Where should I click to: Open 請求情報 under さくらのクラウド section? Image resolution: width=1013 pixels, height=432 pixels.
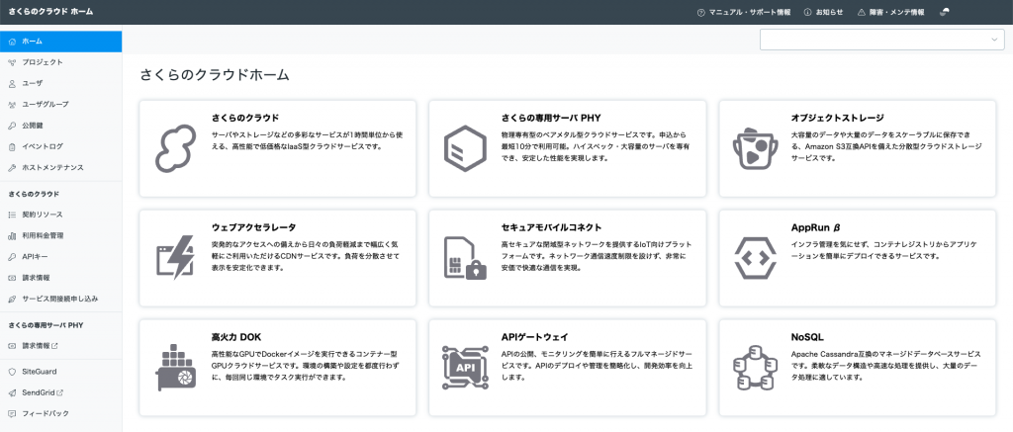point(60,278)
